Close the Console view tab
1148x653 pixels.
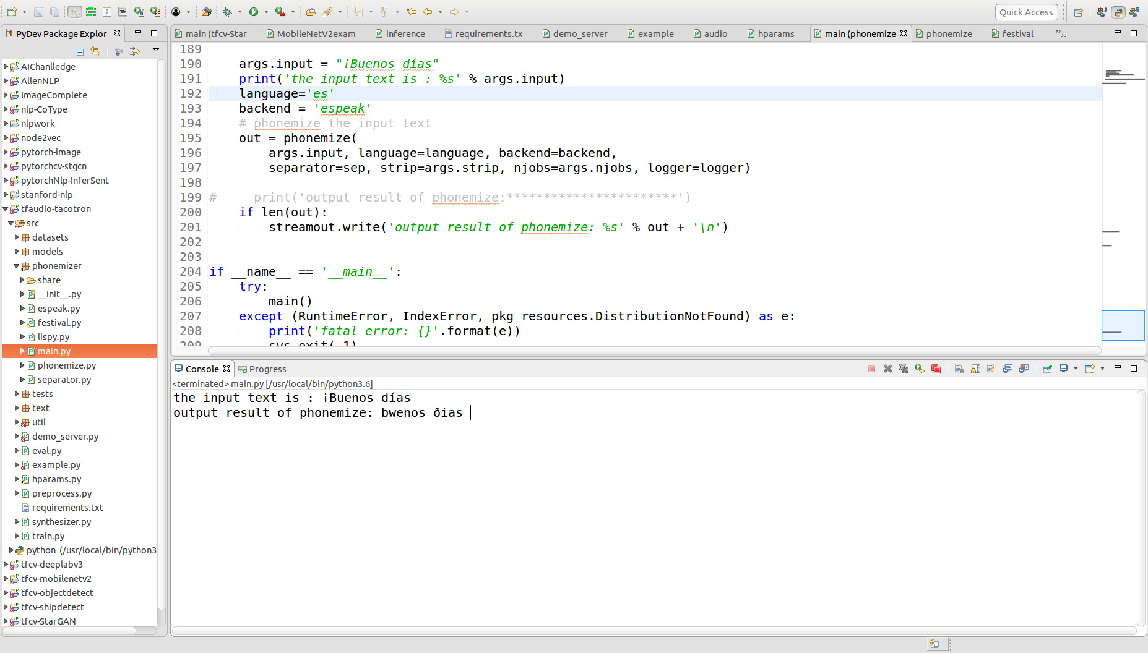coord(227,369)
